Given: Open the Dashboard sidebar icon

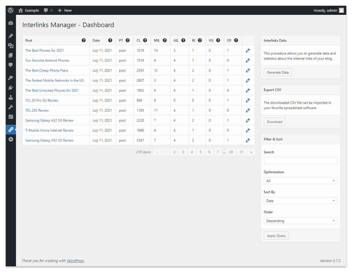Looking at the screenshot, I should point(11,23).
